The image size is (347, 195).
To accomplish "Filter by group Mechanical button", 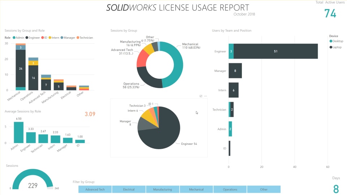I will pos(196,189).
